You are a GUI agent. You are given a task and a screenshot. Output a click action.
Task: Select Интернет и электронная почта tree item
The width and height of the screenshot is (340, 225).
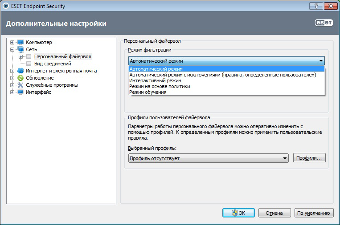[61, 71]
